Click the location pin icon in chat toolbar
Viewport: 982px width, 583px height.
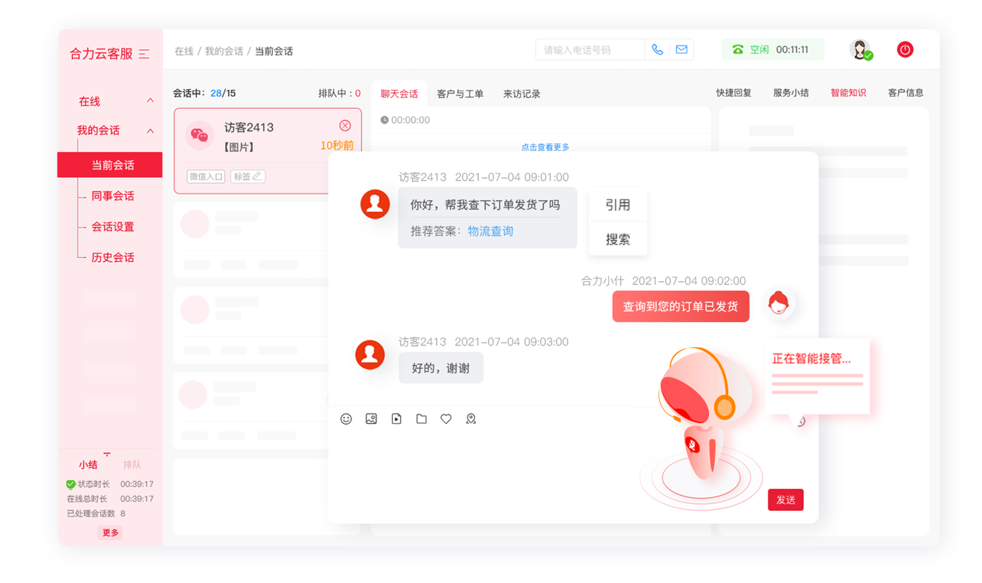click(x=471, y=419)
